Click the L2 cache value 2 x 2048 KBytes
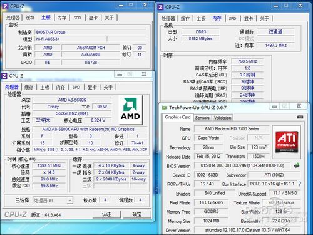The height and width of the screenshot is (235, 313). coord(111,179)
